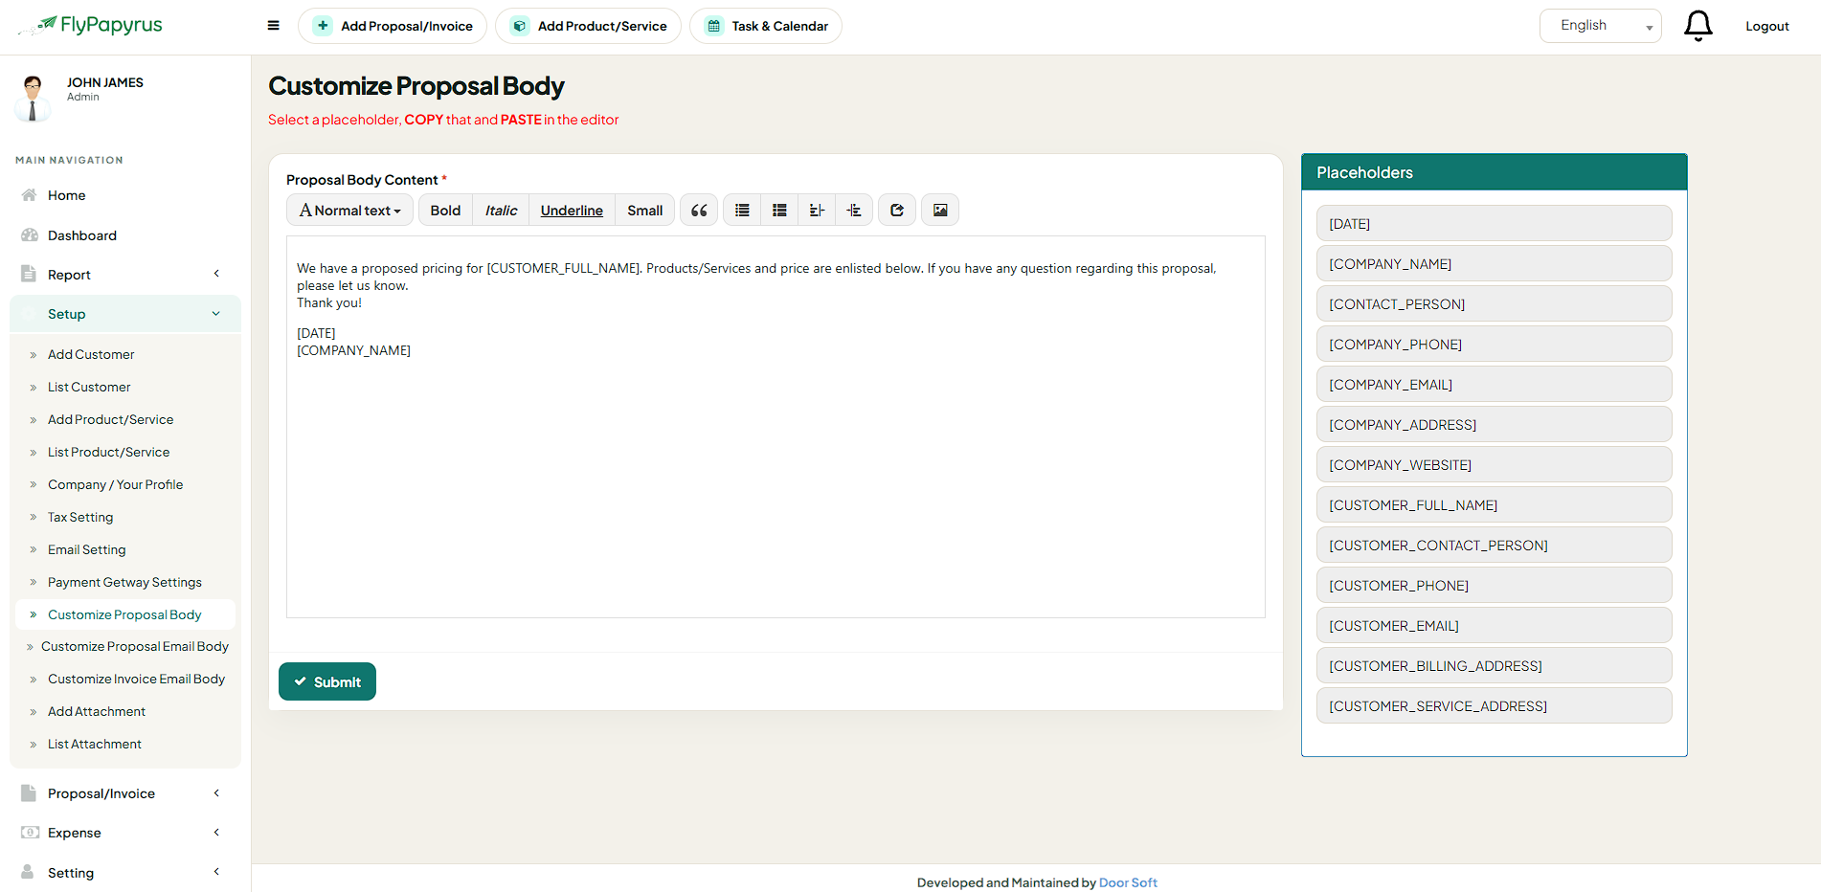This screenshot has height=892, width=1821.
Task: Open the notification bell
Action: (x=1697, y=26)
